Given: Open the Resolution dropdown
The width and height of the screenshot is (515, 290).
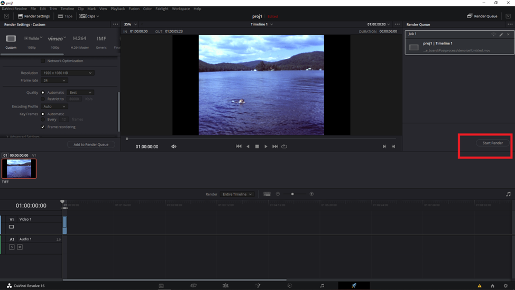Looking at the screenshot, I should (x=67, y=73).
